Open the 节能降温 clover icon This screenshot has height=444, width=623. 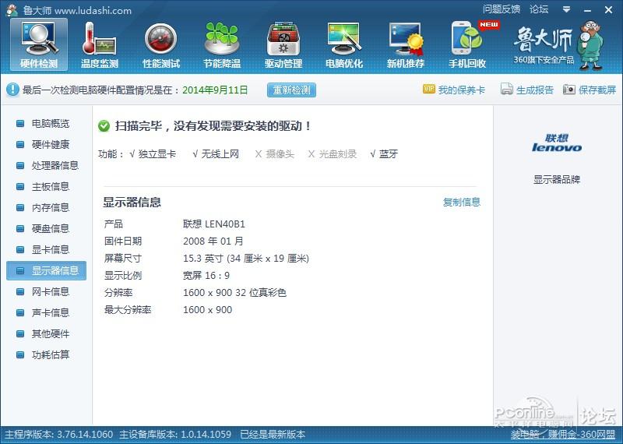222,44
